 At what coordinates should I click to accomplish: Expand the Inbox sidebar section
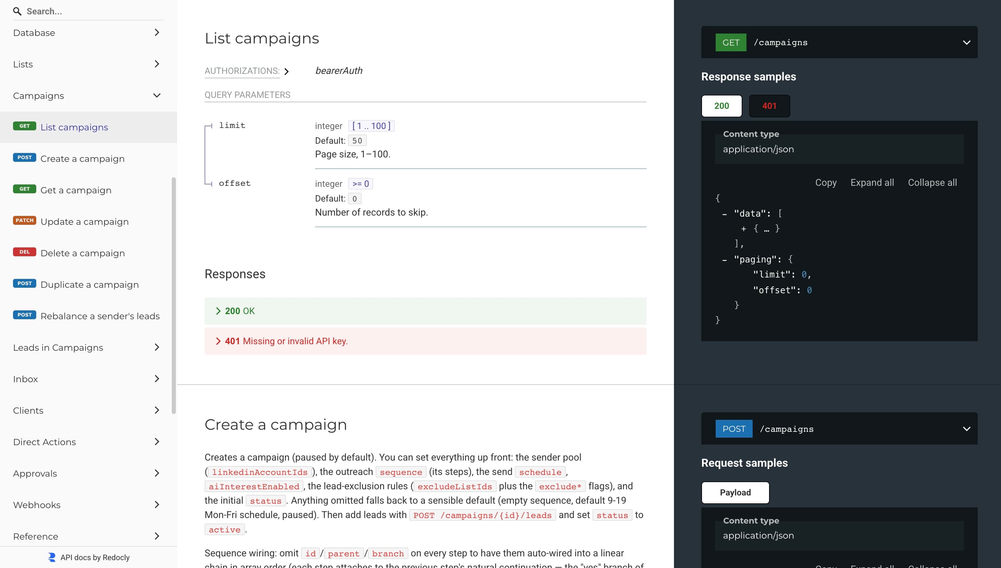pos(88,379)
